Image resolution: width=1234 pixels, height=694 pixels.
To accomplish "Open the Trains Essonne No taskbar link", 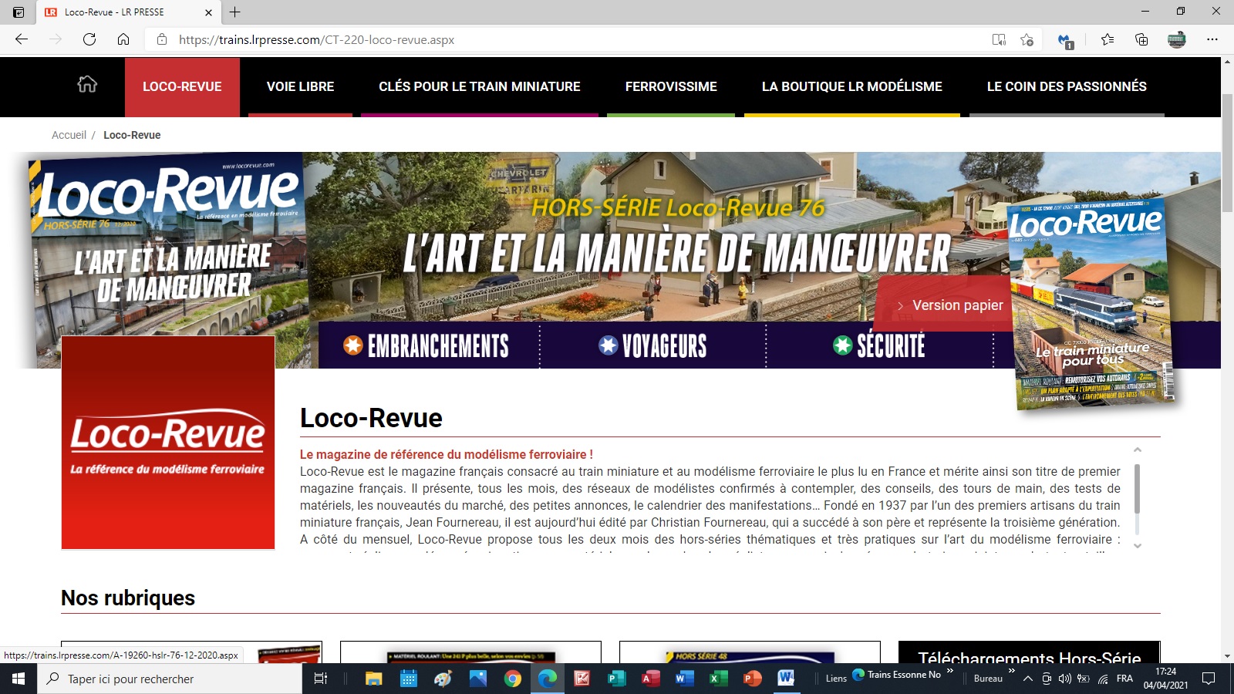I will tap(897, 675).
